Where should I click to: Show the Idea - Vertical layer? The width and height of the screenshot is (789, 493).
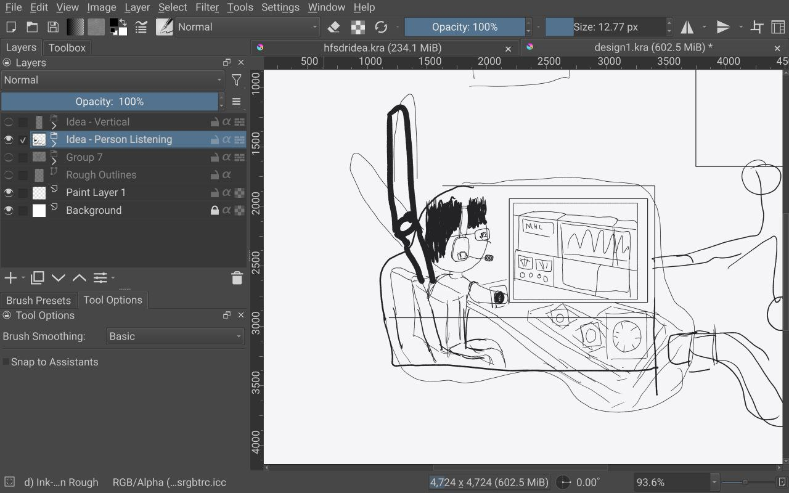tap(9, 122)
